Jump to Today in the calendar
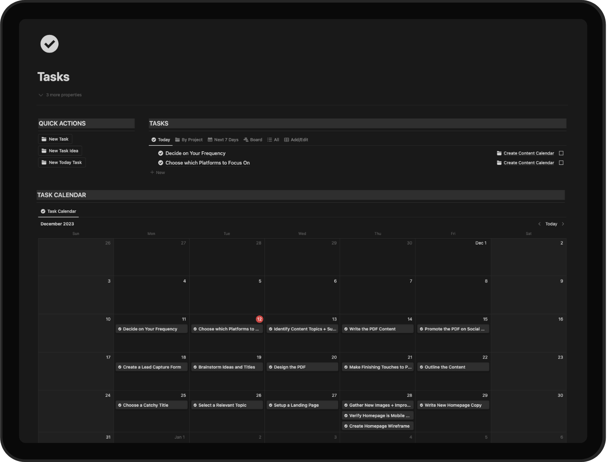 [x=551, y=224]
